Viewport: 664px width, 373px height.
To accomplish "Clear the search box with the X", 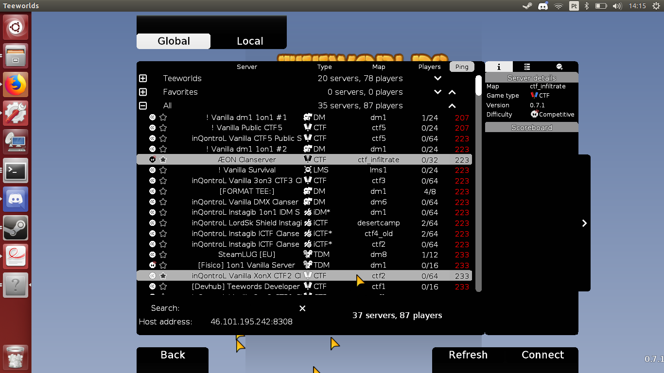I will (x=302, y=308).
